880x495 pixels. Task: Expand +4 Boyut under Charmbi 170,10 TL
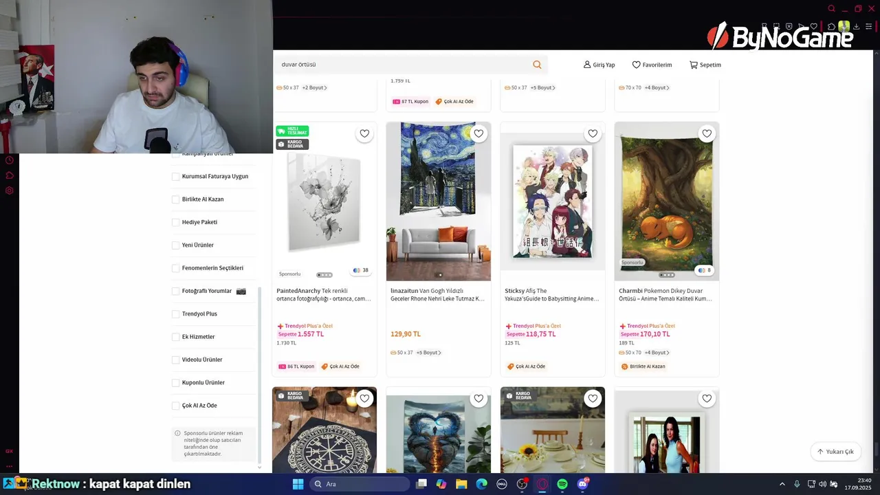(x=657, y=353)
